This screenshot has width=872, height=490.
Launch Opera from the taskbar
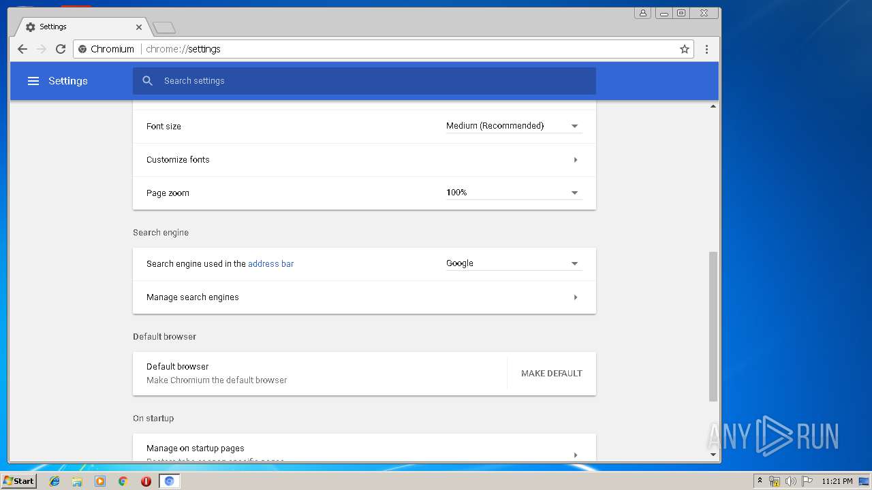click(146, 481)
